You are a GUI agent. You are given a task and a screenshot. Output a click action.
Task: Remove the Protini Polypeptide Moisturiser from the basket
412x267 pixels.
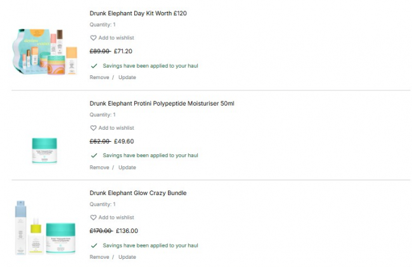coord(100,168)
